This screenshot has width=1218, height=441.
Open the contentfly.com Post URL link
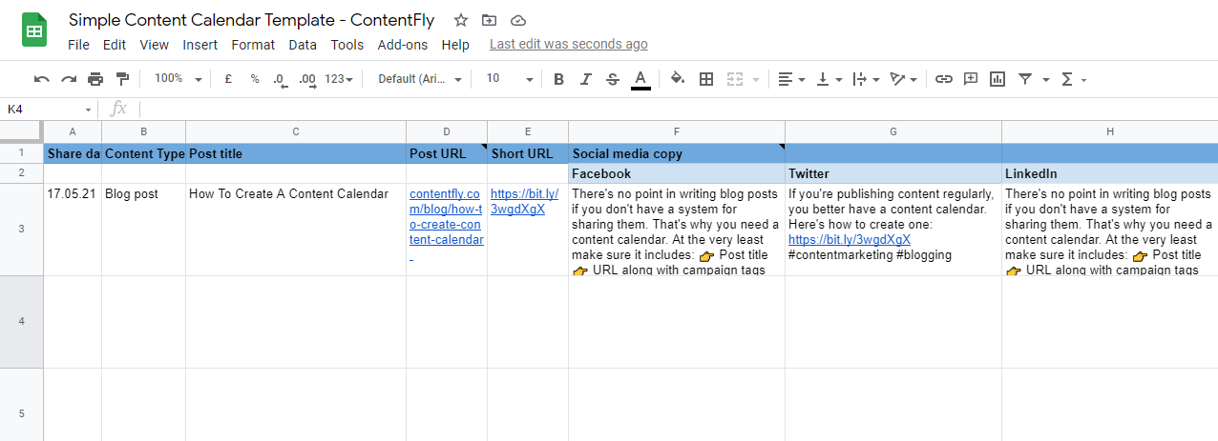[x=447, y=216]
